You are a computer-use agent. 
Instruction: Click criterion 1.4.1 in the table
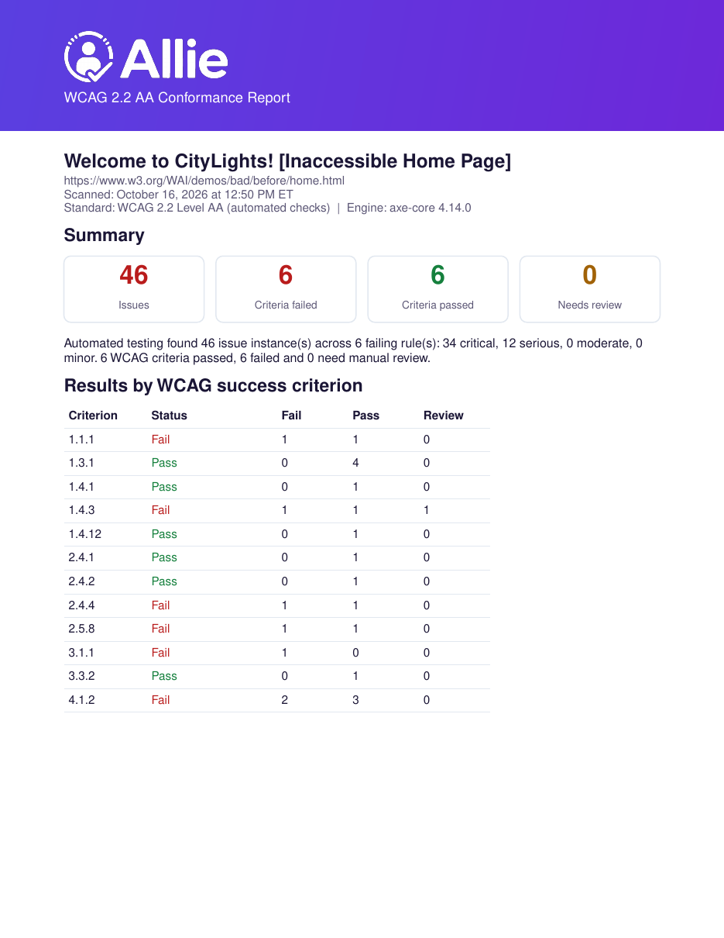pos(81,487)
